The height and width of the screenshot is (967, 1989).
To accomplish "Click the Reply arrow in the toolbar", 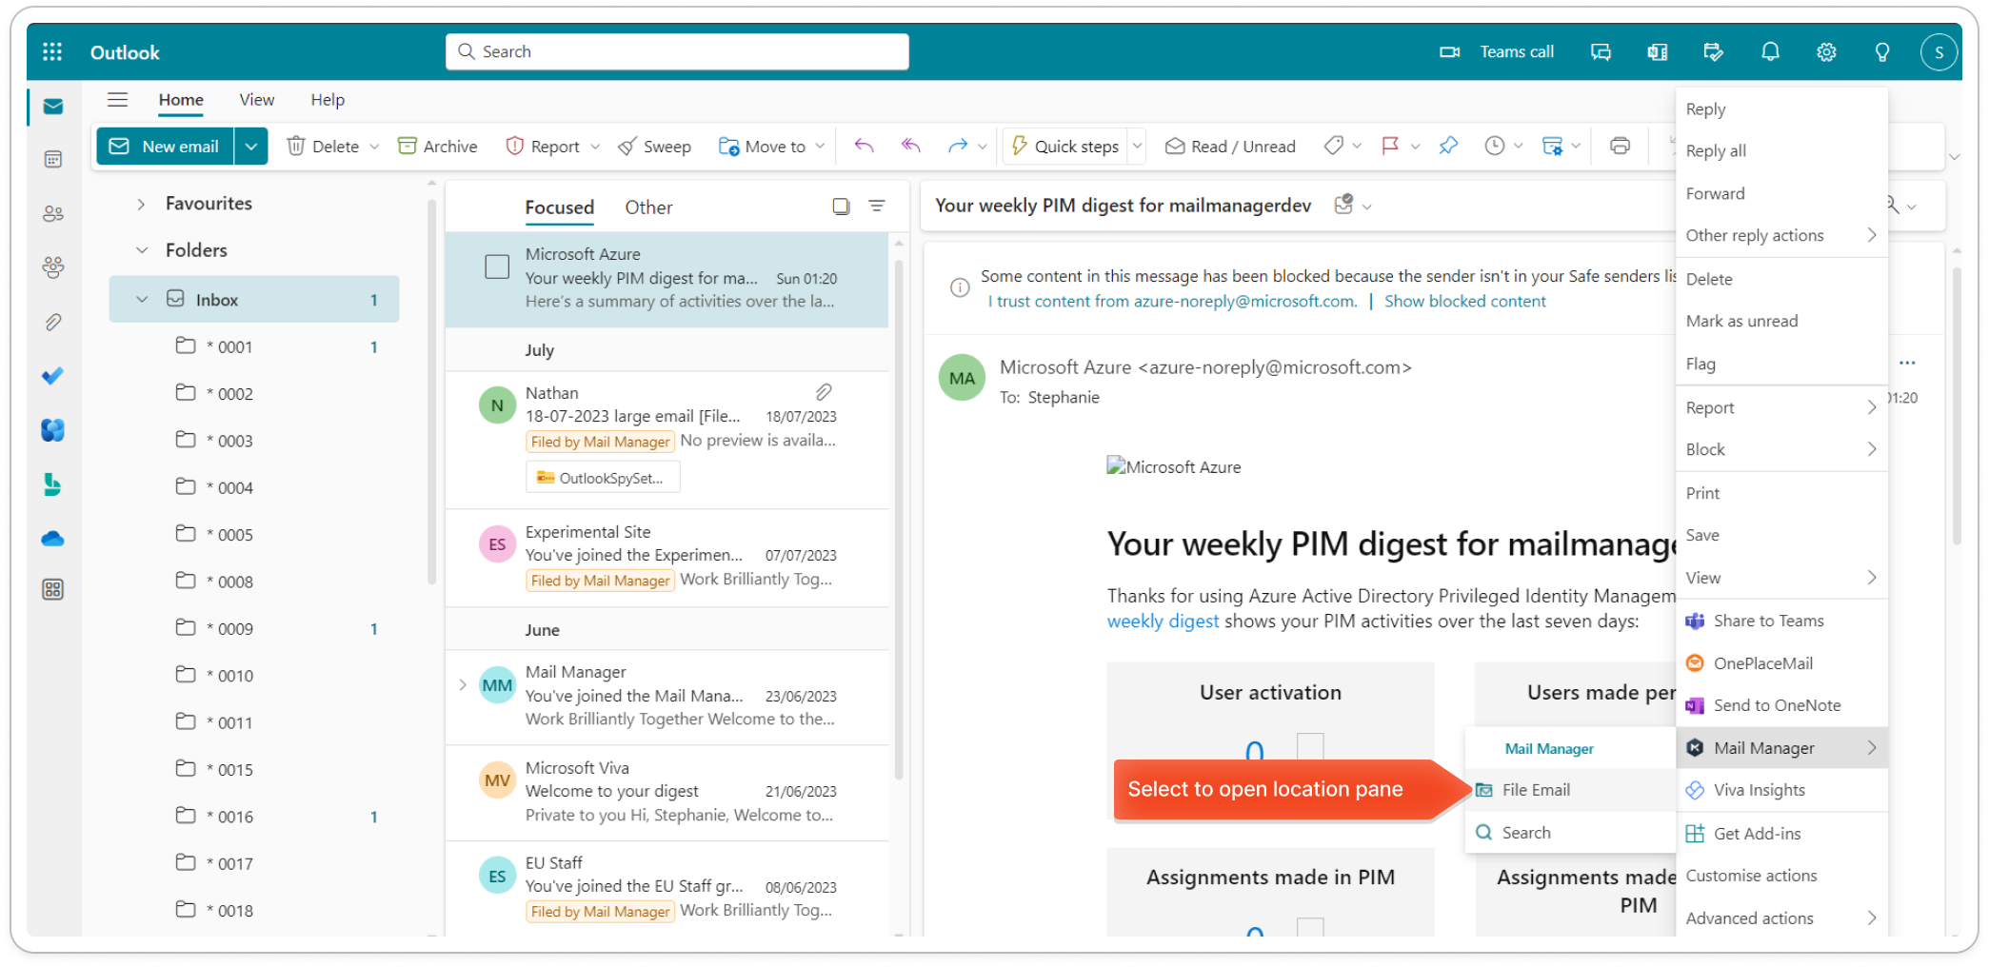I will pos(864,146).
